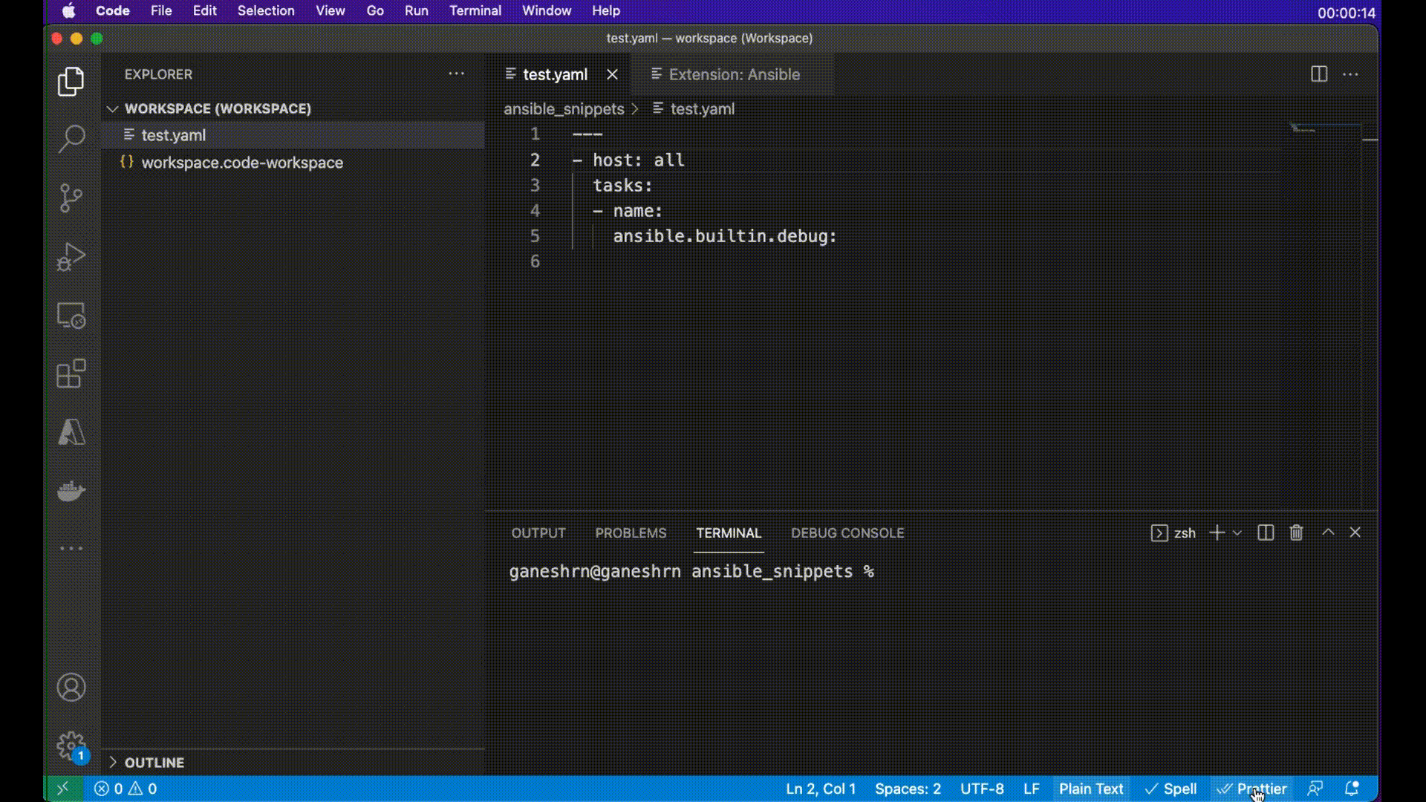The height and width of the screenshot is (802, 1426).
Task: Open the Terminal menu in menu bar
Action: click(x=475, y=11)
